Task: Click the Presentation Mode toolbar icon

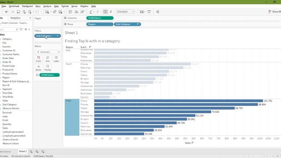Action: (x=149, y=12)
